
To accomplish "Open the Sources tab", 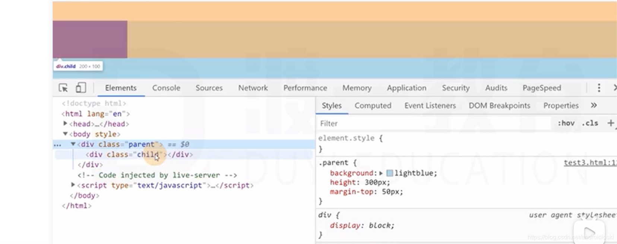I will pos(209,88).
